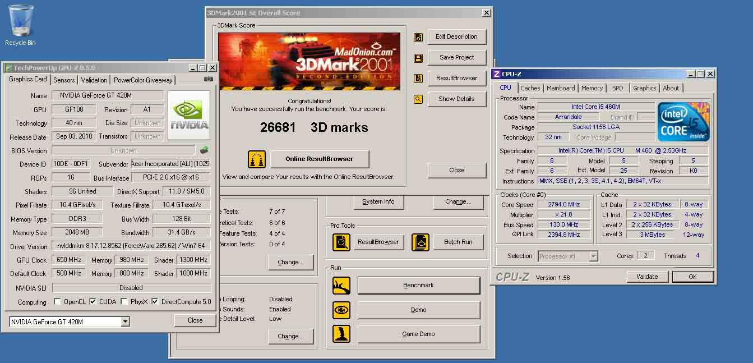
Task: Toggle the CUDA checkbox
Action: (93, 302)
